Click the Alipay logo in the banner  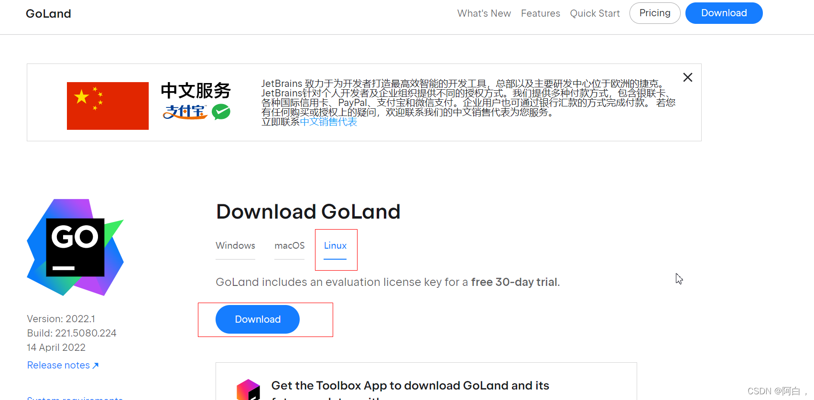point(185,112)
